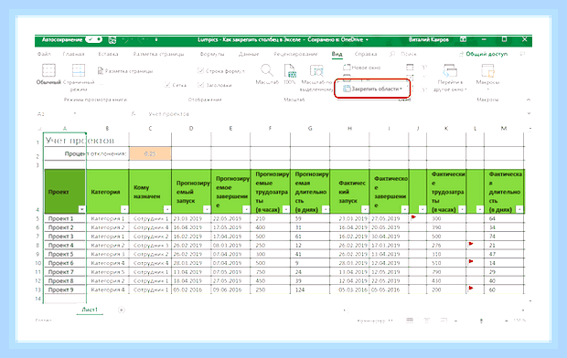This screenshot has height=358, width=567.
Task: Click the Общий доступ share button
Action: point(483,54)
